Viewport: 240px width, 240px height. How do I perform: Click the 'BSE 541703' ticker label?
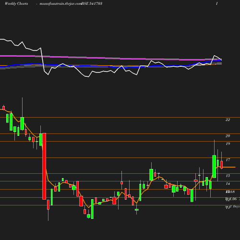(x=92, y=4)
